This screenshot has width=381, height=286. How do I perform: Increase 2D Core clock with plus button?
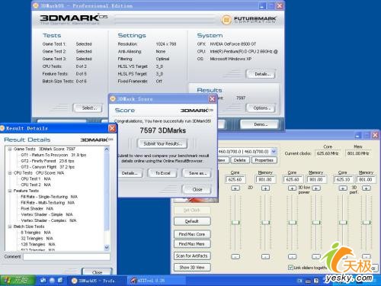tap(235, 188)
